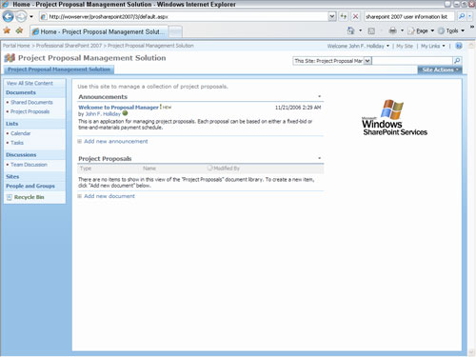Open the search provider options dropdown
476x357 pixels.
(470, 16)
